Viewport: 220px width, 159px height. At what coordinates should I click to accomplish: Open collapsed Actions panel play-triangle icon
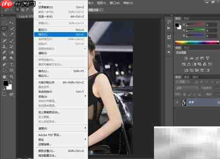(169, 28)
